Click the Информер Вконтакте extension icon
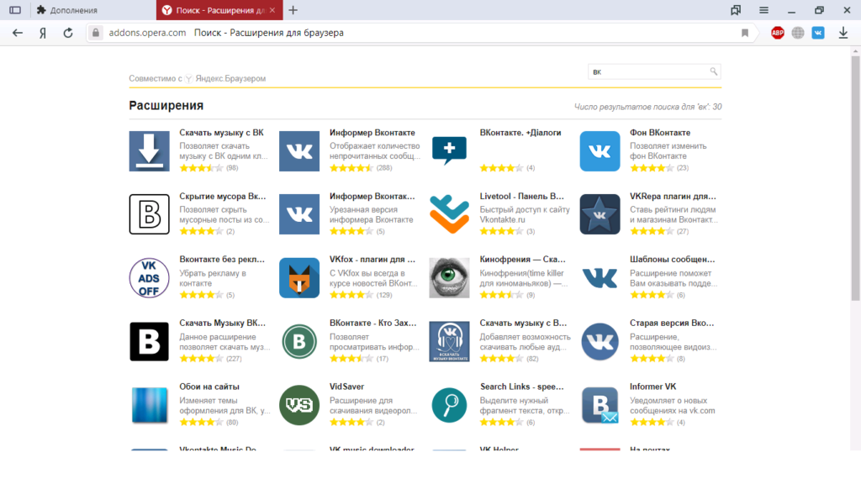Image resolution: width=861 pixels, height=484 pixels. click(299, 151)
